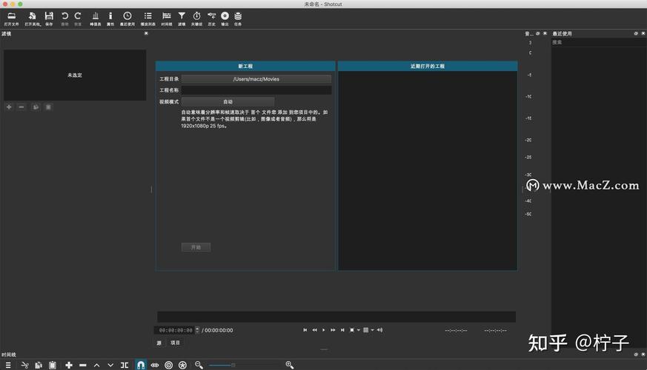Open the video mode (视频模式) Automatic dropdown

[228, 102]
